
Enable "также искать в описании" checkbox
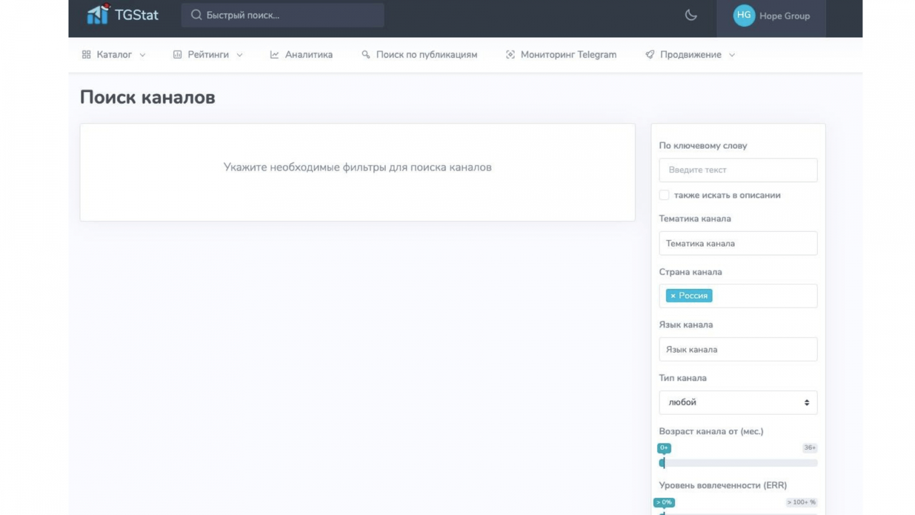pyautogui.click(x=664, y=195)
